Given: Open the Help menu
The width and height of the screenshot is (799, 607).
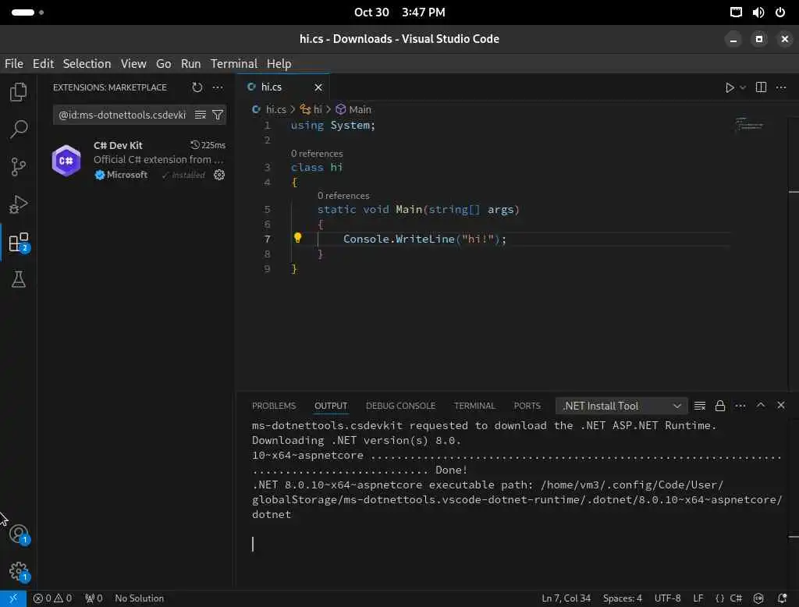Looking at the screenshot, I should 279,64.
